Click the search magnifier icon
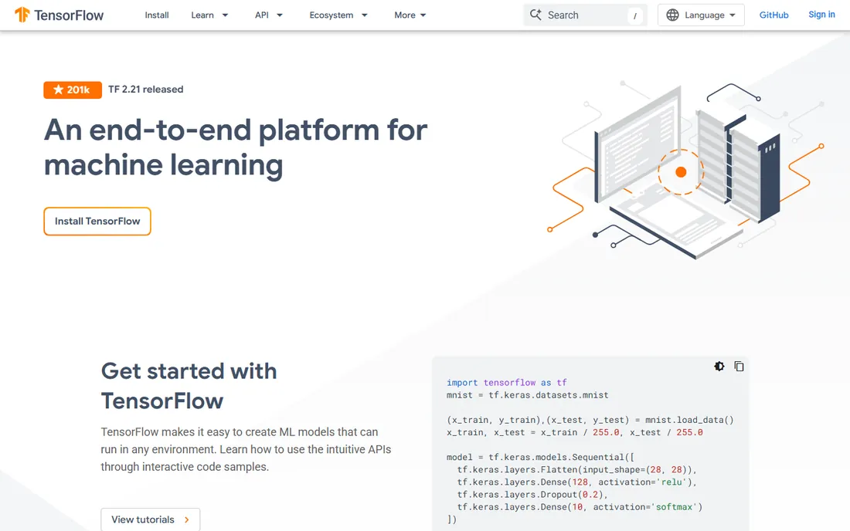Image resolution: width=850 pixels, height=531 pixels. (535, 15)
